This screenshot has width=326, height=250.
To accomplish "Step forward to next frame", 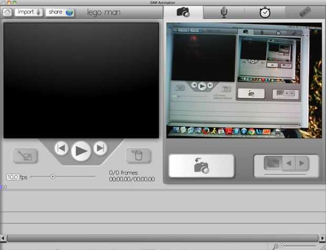I will click(100, 148).
